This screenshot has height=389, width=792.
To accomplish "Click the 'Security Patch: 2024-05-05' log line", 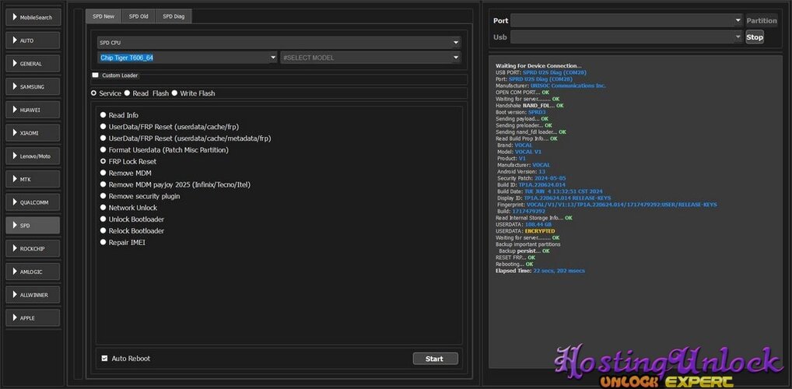I will pyautogui.click(x=531, y=178).
